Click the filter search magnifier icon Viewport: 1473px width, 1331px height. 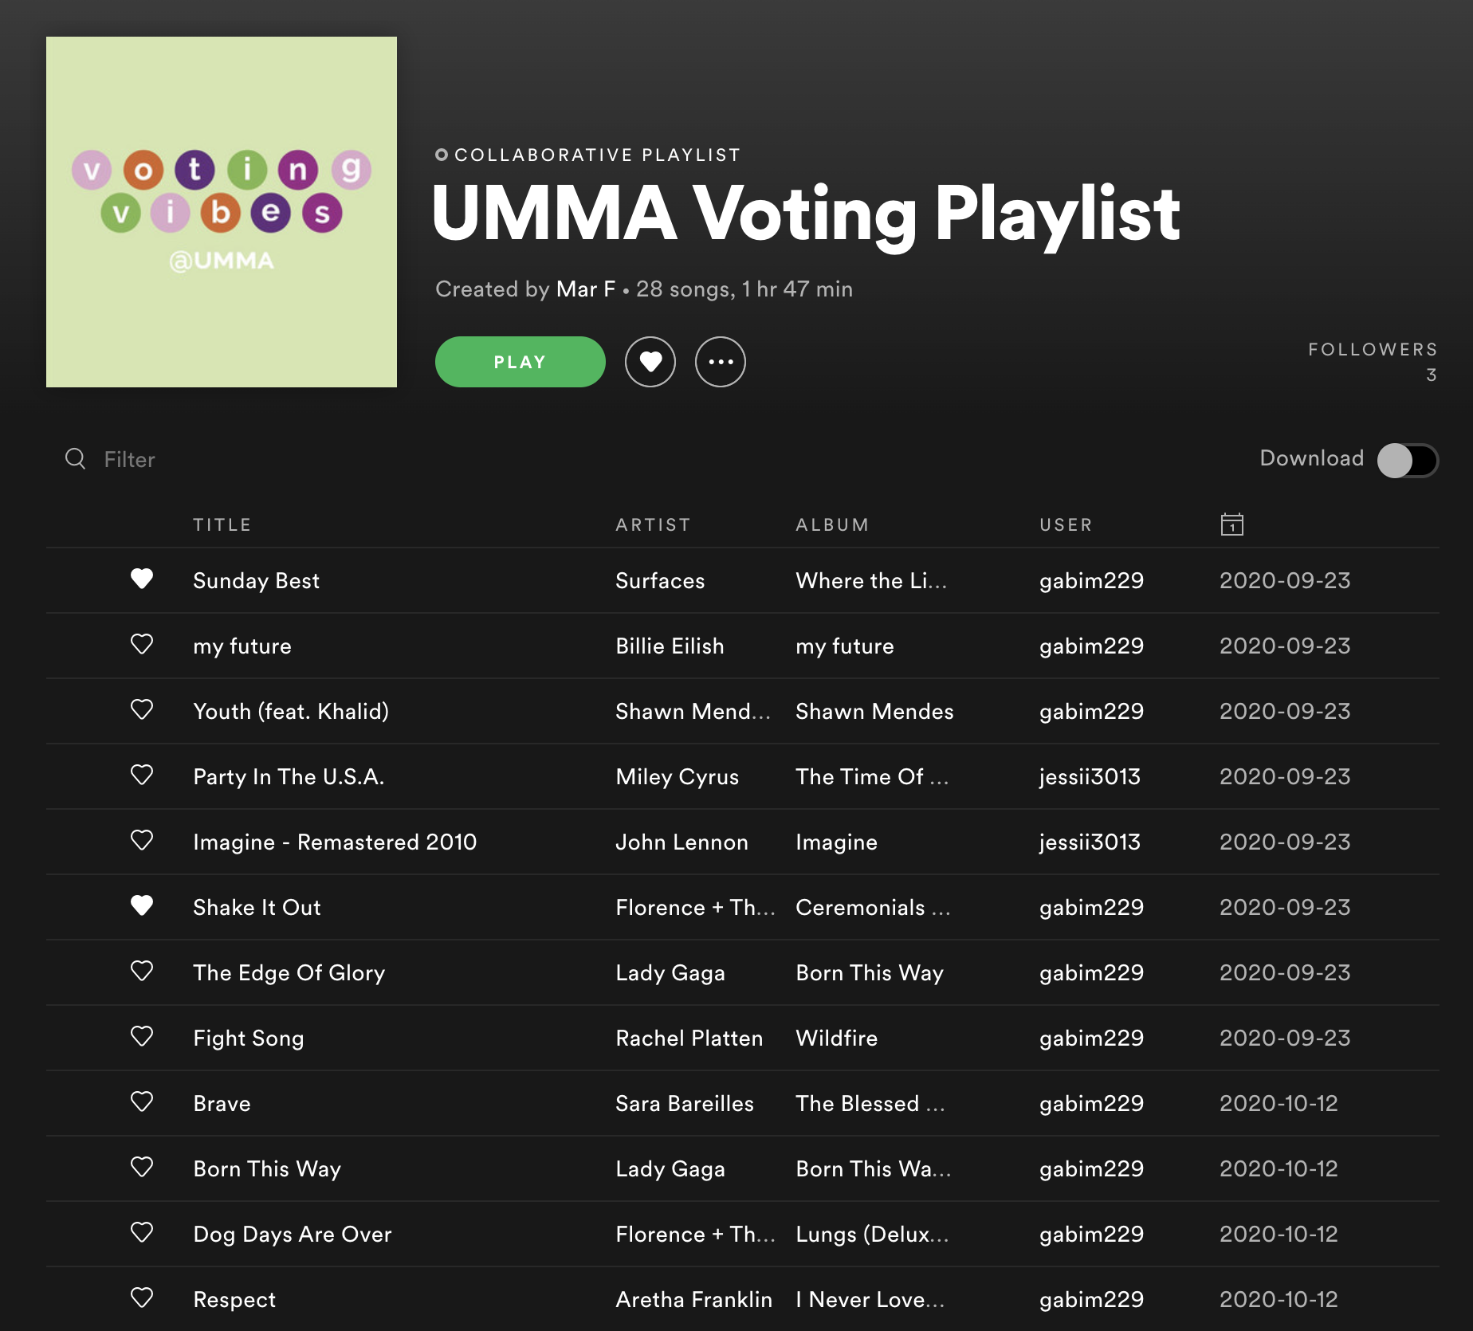point(75,458)
